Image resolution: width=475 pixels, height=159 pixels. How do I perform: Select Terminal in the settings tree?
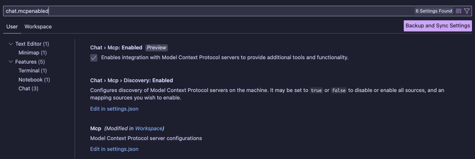(33, 71)
